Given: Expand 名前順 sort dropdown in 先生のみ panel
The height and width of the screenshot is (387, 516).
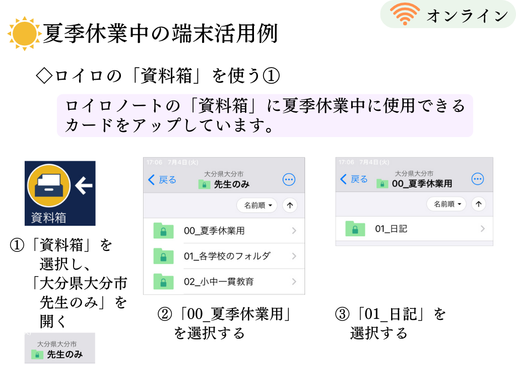Looking at the screenshot, I should tap(256, 206).
